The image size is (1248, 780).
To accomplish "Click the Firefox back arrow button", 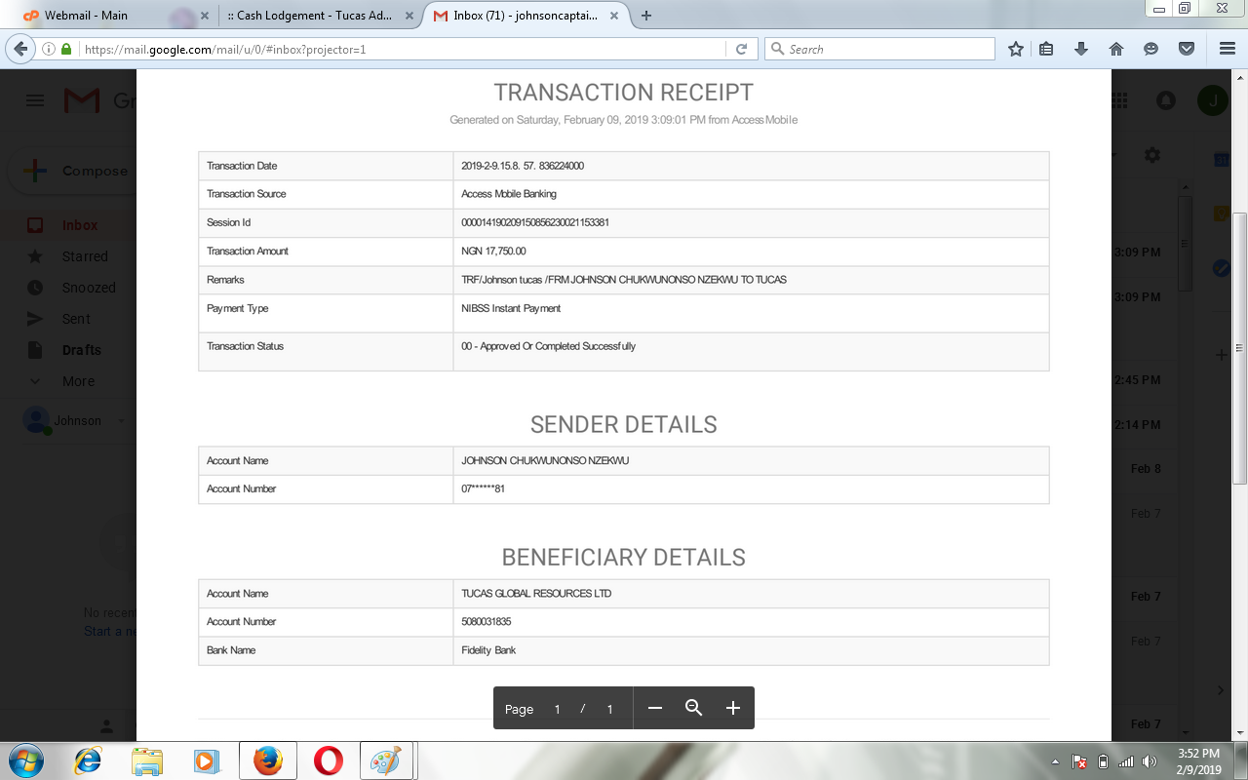I will (20, 49).
